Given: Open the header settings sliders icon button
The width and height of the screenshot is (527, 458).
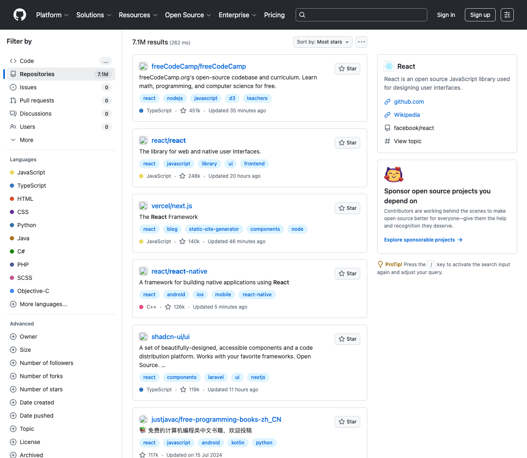Looking at the screenshot, I should point(507,15).
